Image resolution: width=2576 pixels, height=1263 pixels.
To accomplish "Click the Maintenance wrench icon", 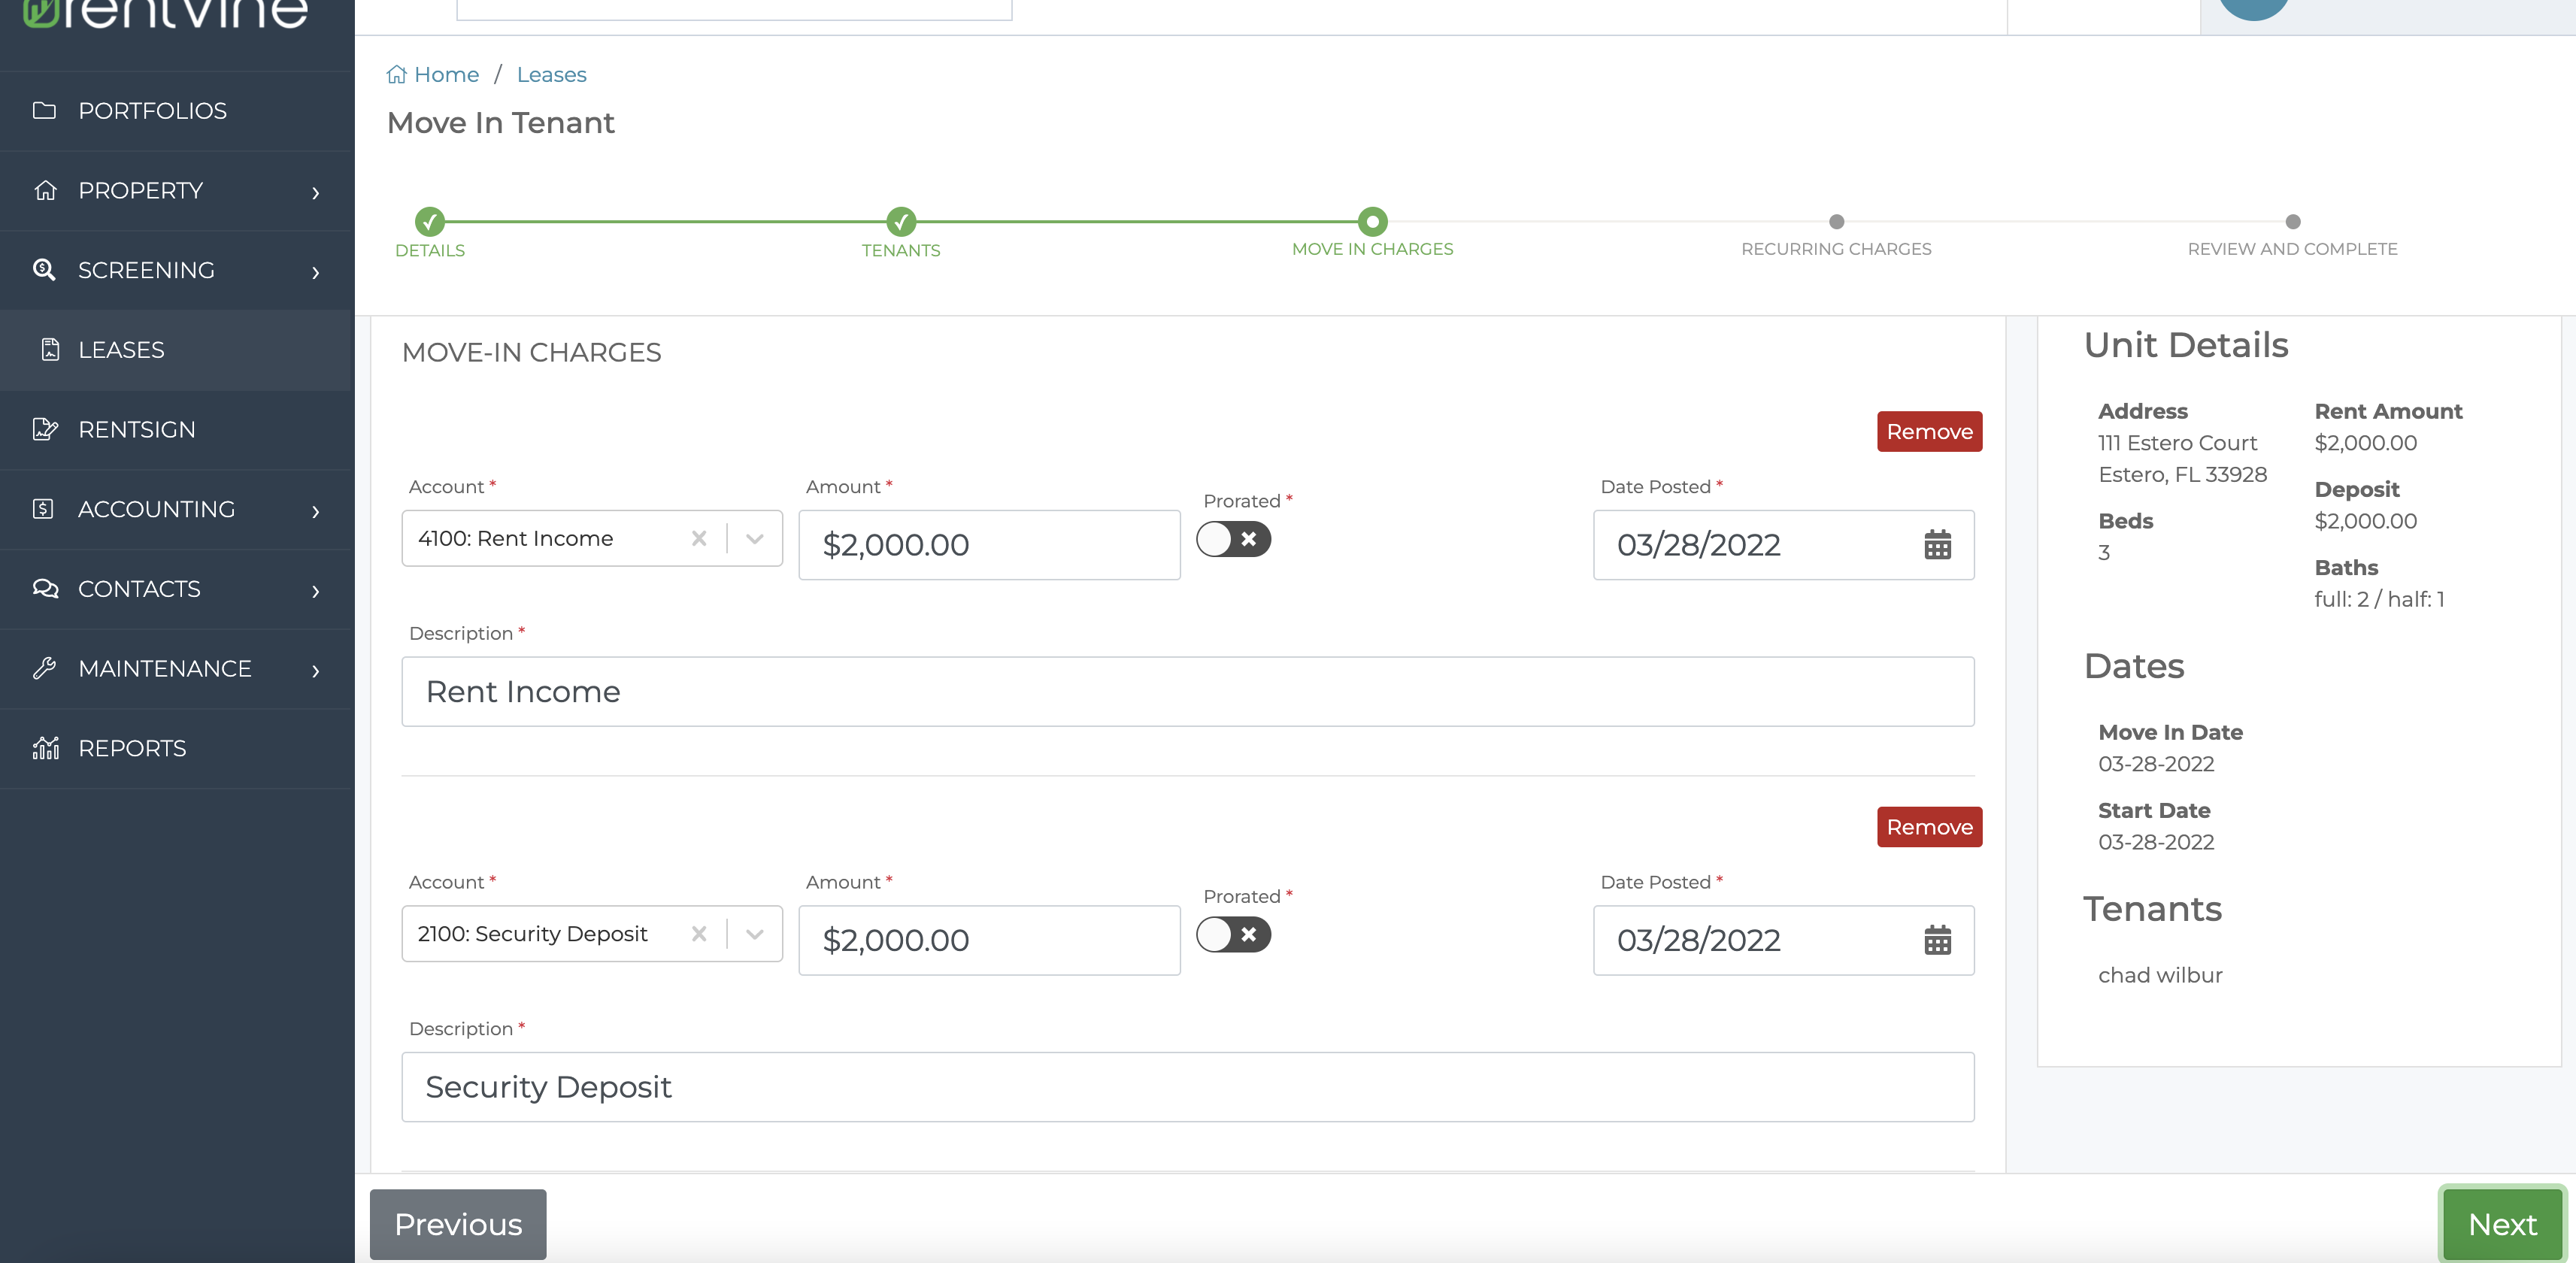I will pos(44,668).
